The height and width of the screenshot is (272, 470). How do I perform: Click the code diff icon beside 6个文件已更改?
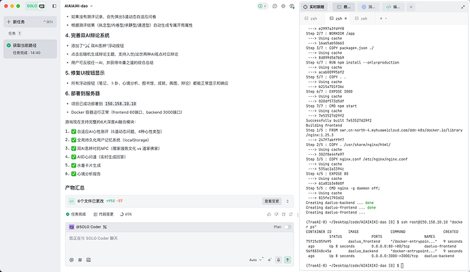72,201
